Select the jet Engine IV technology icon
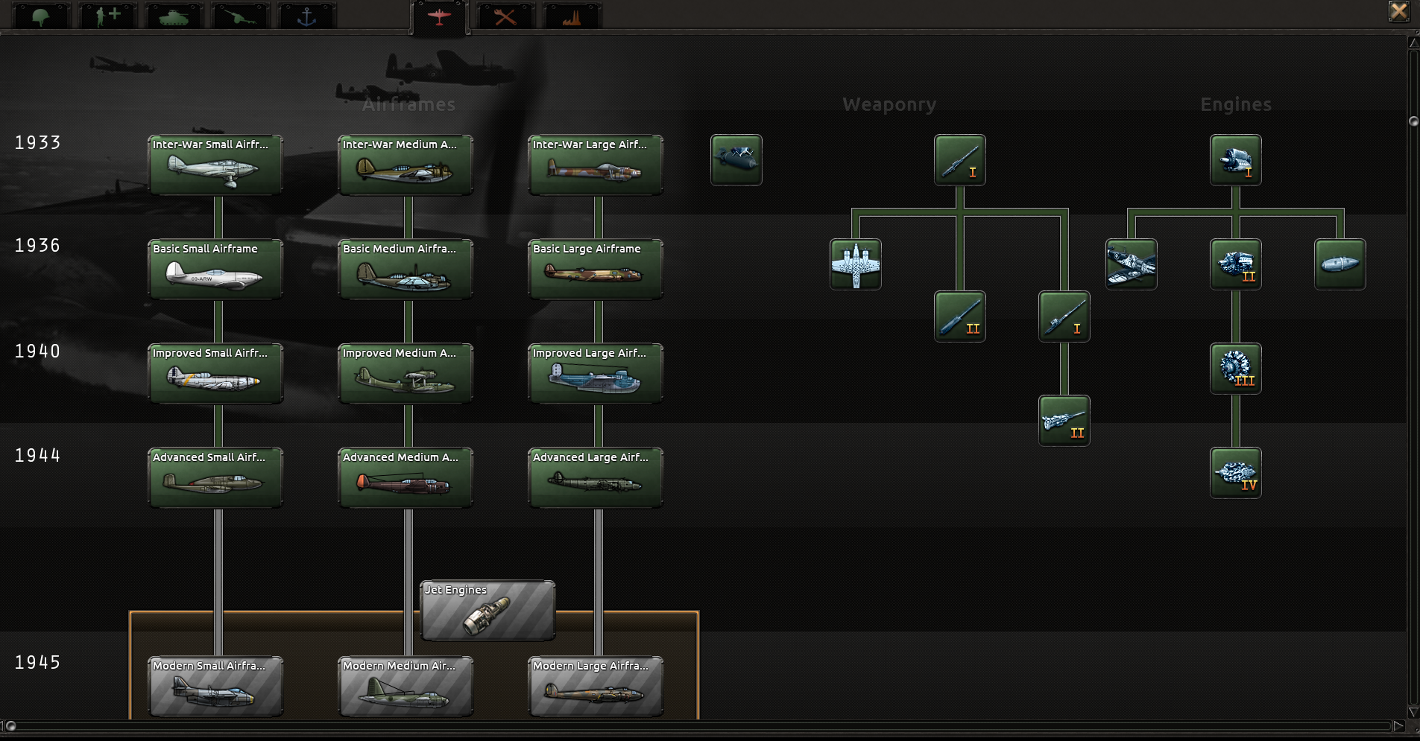Screen dimensions: 1420x741 point(1235,472)
